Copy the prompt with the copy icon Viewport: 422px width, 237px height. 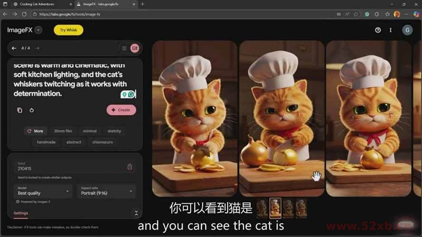coord(19,110)
